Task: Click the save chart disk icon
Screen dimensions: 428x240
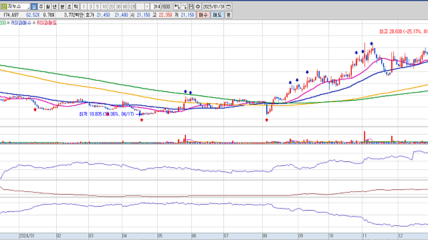Action: coord(191,7)
